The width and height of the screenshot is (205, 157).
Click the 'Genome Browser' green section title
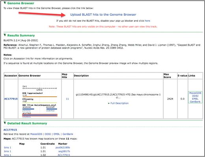(20, 3)
